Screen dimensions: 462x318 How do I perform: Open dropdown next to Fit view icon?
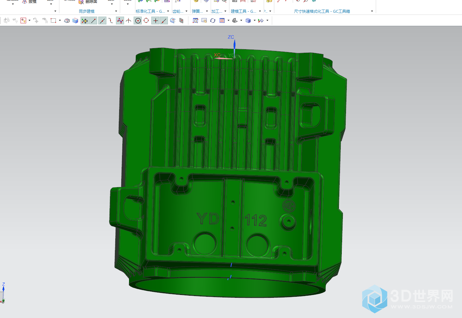pos(228,21)
